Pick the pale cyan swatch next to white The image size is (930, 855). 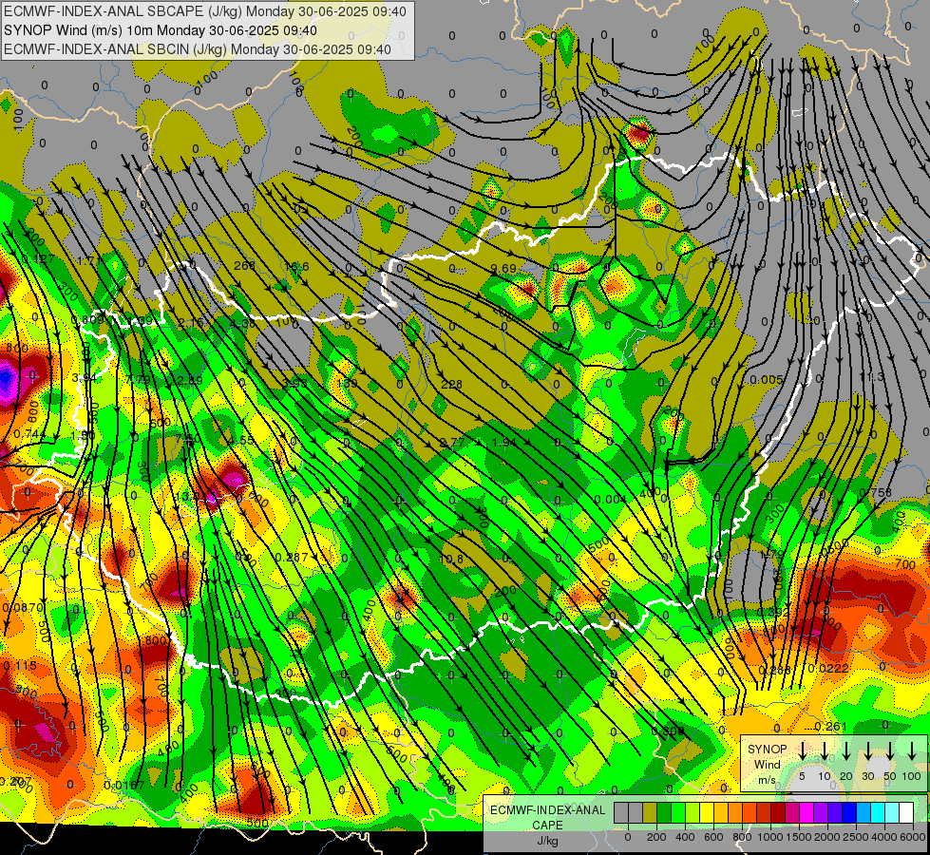pyautogui.click(x=892, y=812)
